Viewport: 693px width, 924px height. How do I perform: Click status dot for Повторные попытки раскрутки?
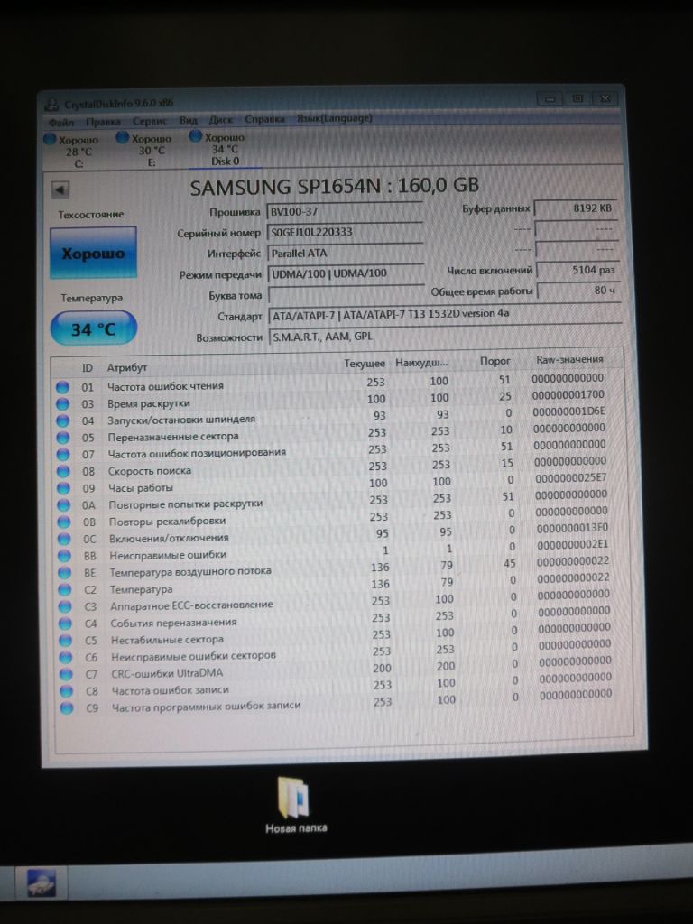(x=64, y=505)
